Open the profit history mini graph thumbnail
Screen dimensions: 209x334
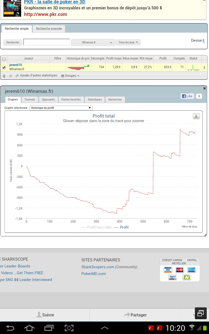coord(78,67)
